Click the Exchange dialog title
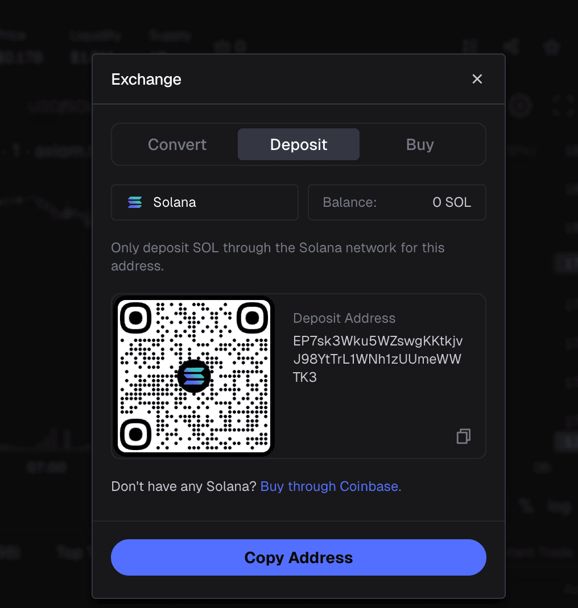Screen dimensions: 578x608 (146, 80)
